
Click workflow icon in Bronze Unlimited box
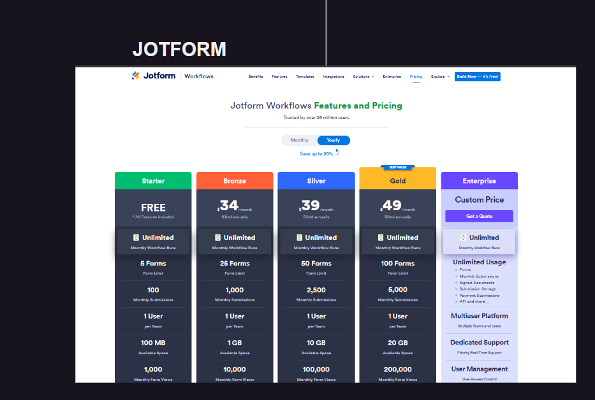[217, 238]
